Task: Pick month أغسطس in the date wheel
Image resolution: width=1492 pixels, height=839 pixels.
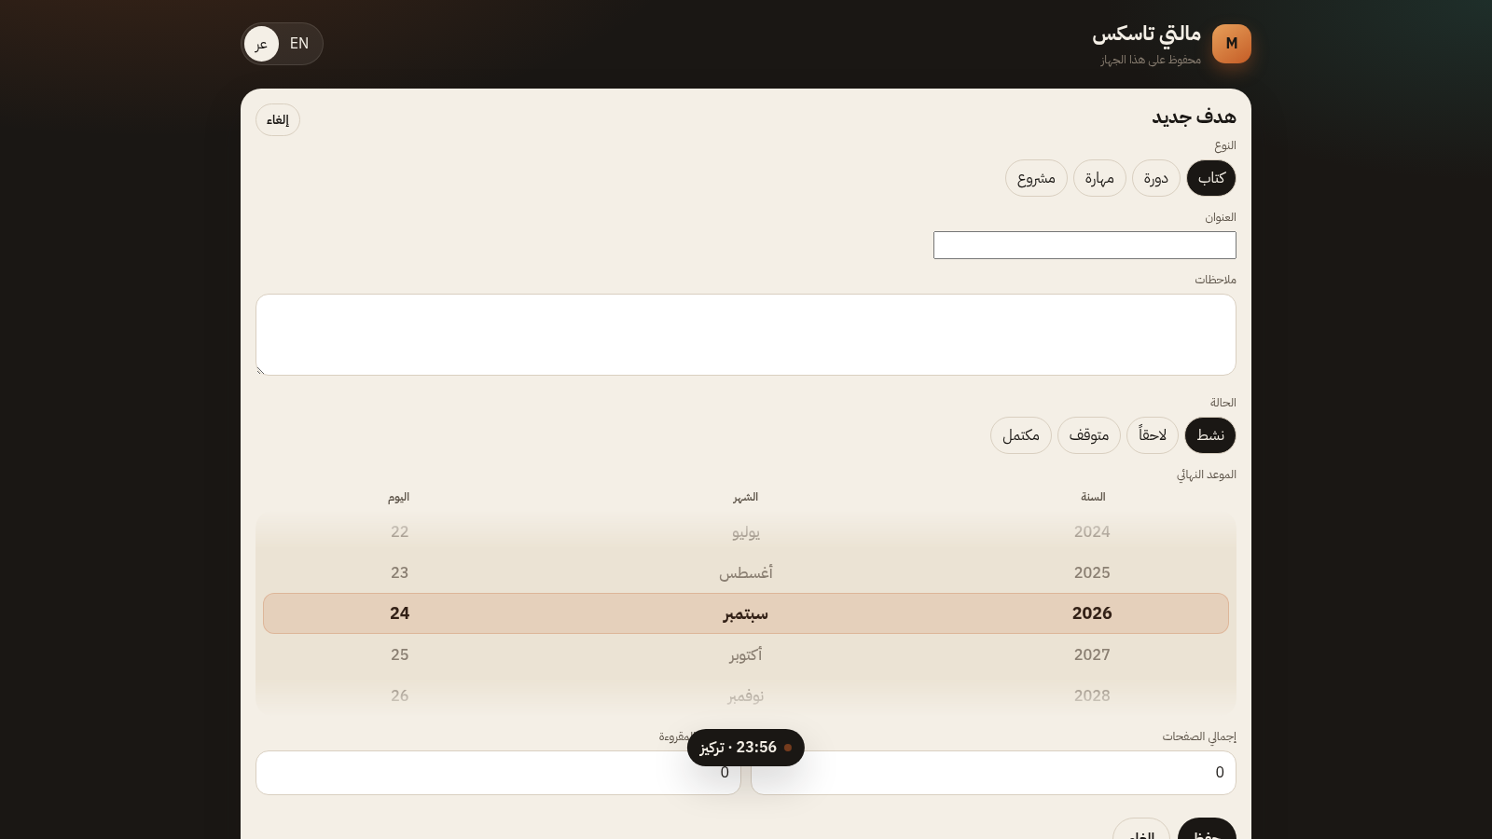Action: 746,572
